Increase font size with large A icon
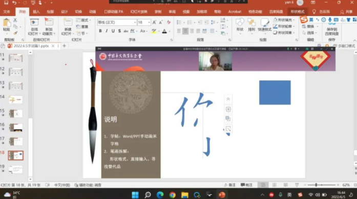The image size is (357, 199). (x=154, y=23)
